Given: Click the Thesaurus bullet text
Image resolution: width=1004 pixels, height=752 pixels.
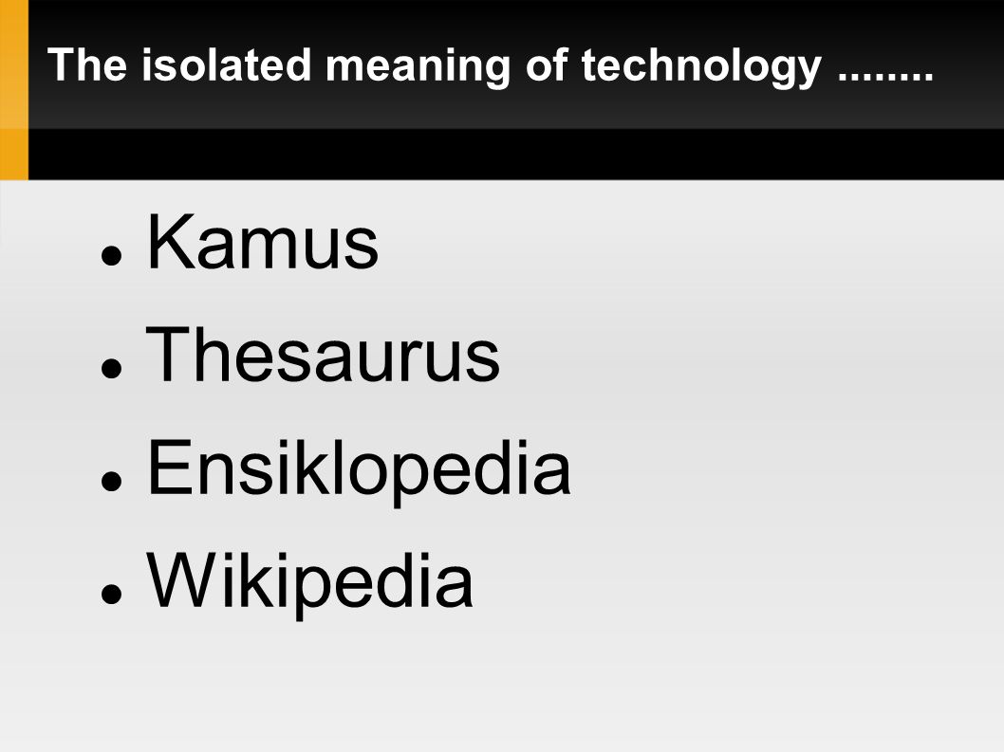Looking at the screenshot, I should point(323,355).
